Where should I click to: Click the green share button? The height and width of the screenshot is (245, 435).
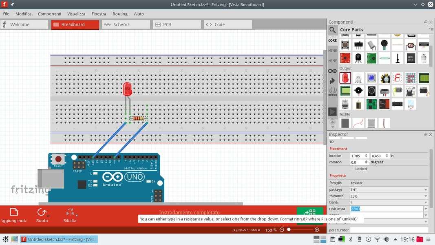coord(310,213)
